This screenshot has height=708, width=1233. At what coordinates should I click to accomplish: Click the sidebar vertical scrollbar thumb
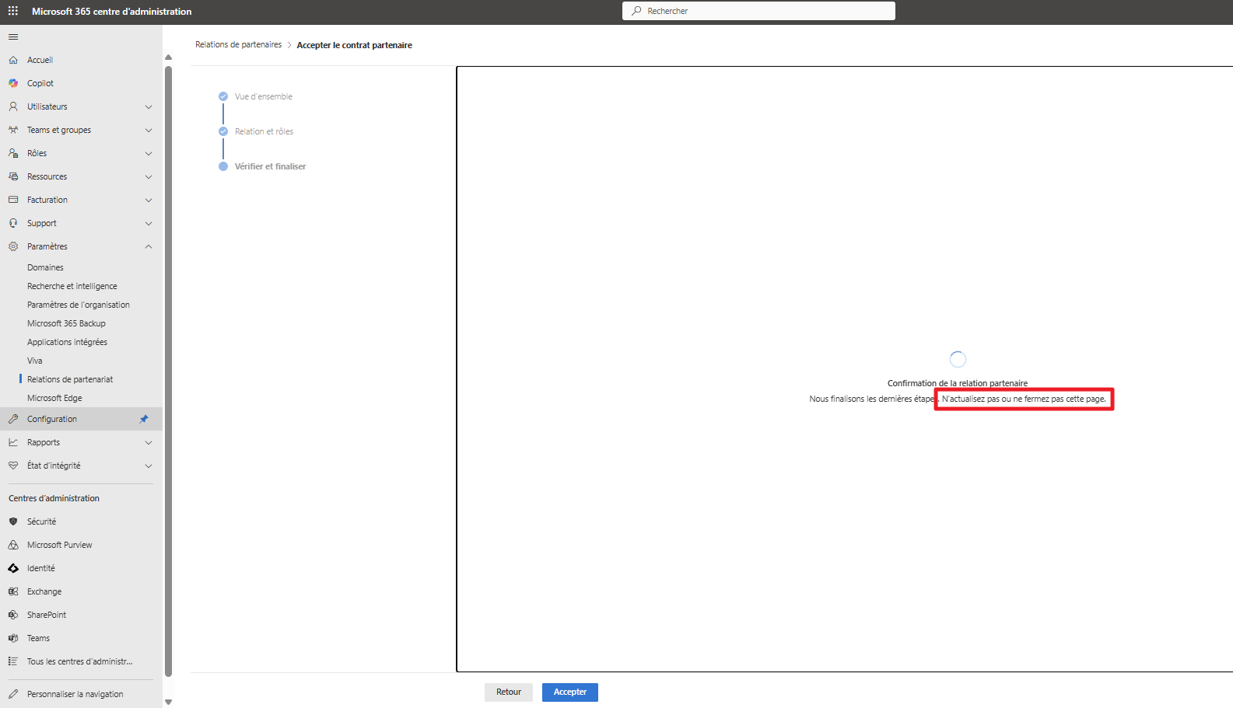click(x=168, y=371)
